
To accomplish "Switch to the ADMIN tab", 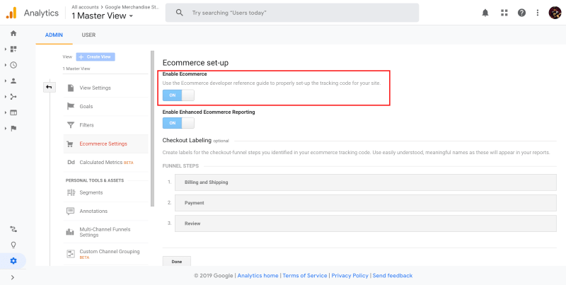I will [x=54, y=35].
